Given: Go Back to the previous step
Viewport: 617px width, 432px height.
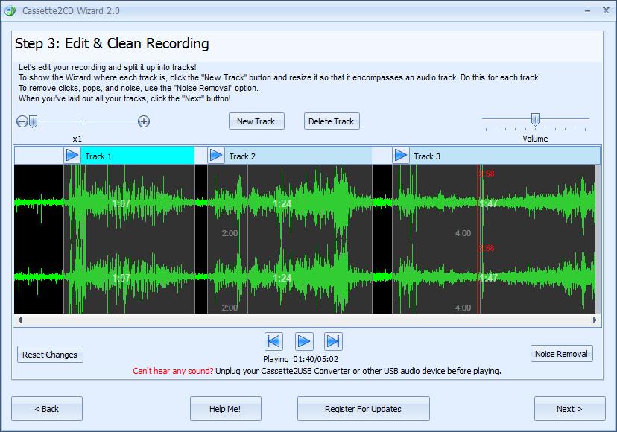Looking at the screenshot, I should 47,408.
